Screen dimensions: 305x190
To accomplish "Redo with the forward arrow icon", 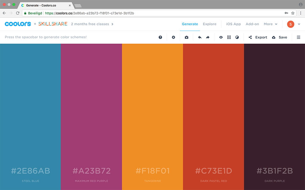I will point(208,37).
